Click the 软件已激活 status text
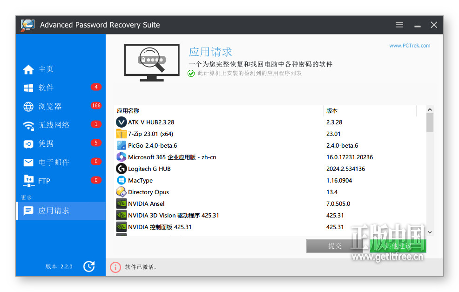Screen dimensions: 459x292 [141, 267]
